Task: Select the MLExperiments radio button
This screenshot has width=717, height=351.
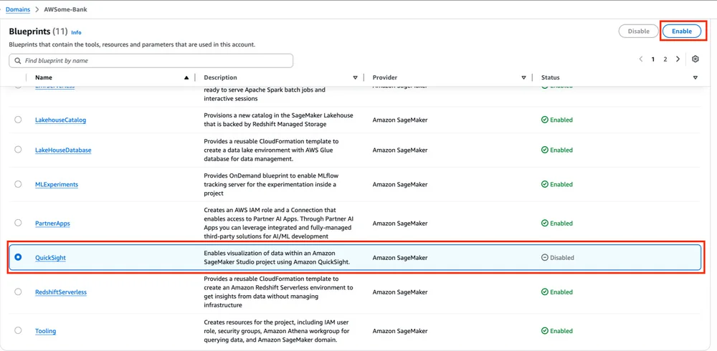Action: 18,184
